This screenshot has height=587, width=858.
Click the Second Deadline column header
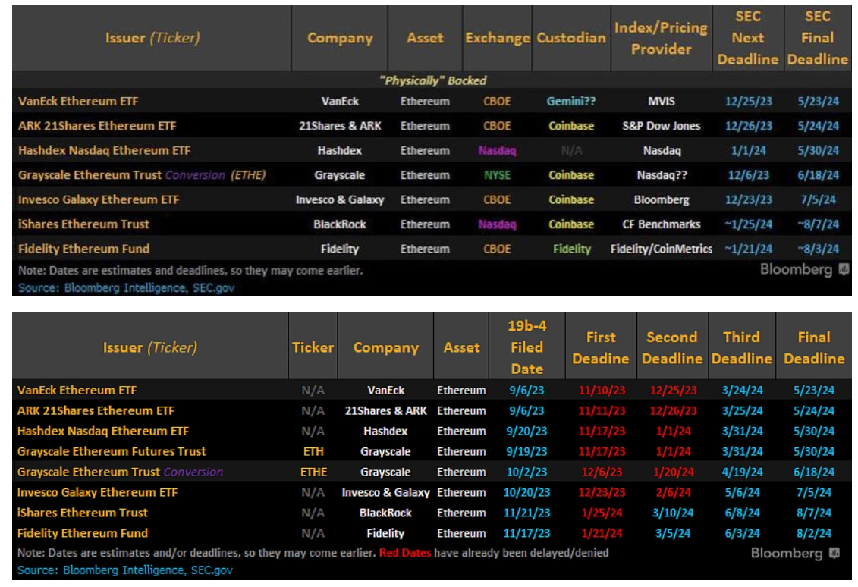pos(671,347)
